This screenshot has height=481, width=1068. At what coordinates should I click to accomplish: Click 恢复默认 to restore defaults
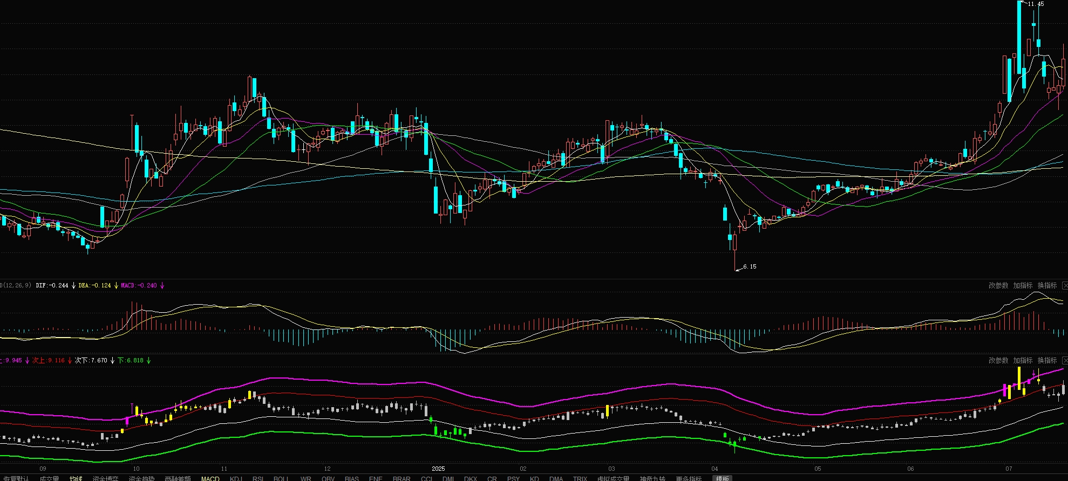[15, 478]
